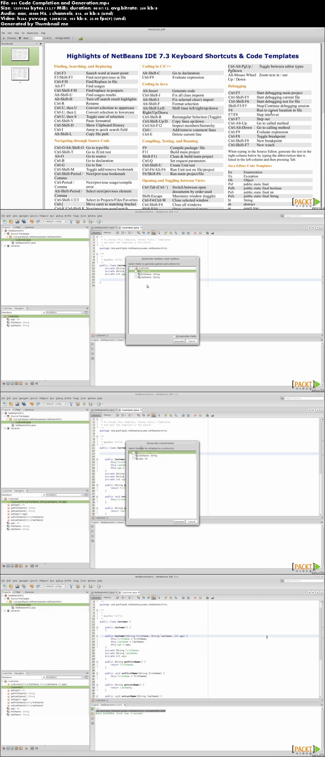
Task: Click green icon in PDF viewer toolbar
Action: click(x=81, y=38)
